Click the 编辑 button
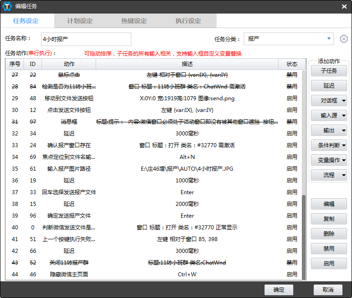 click(x=329, y=204)
